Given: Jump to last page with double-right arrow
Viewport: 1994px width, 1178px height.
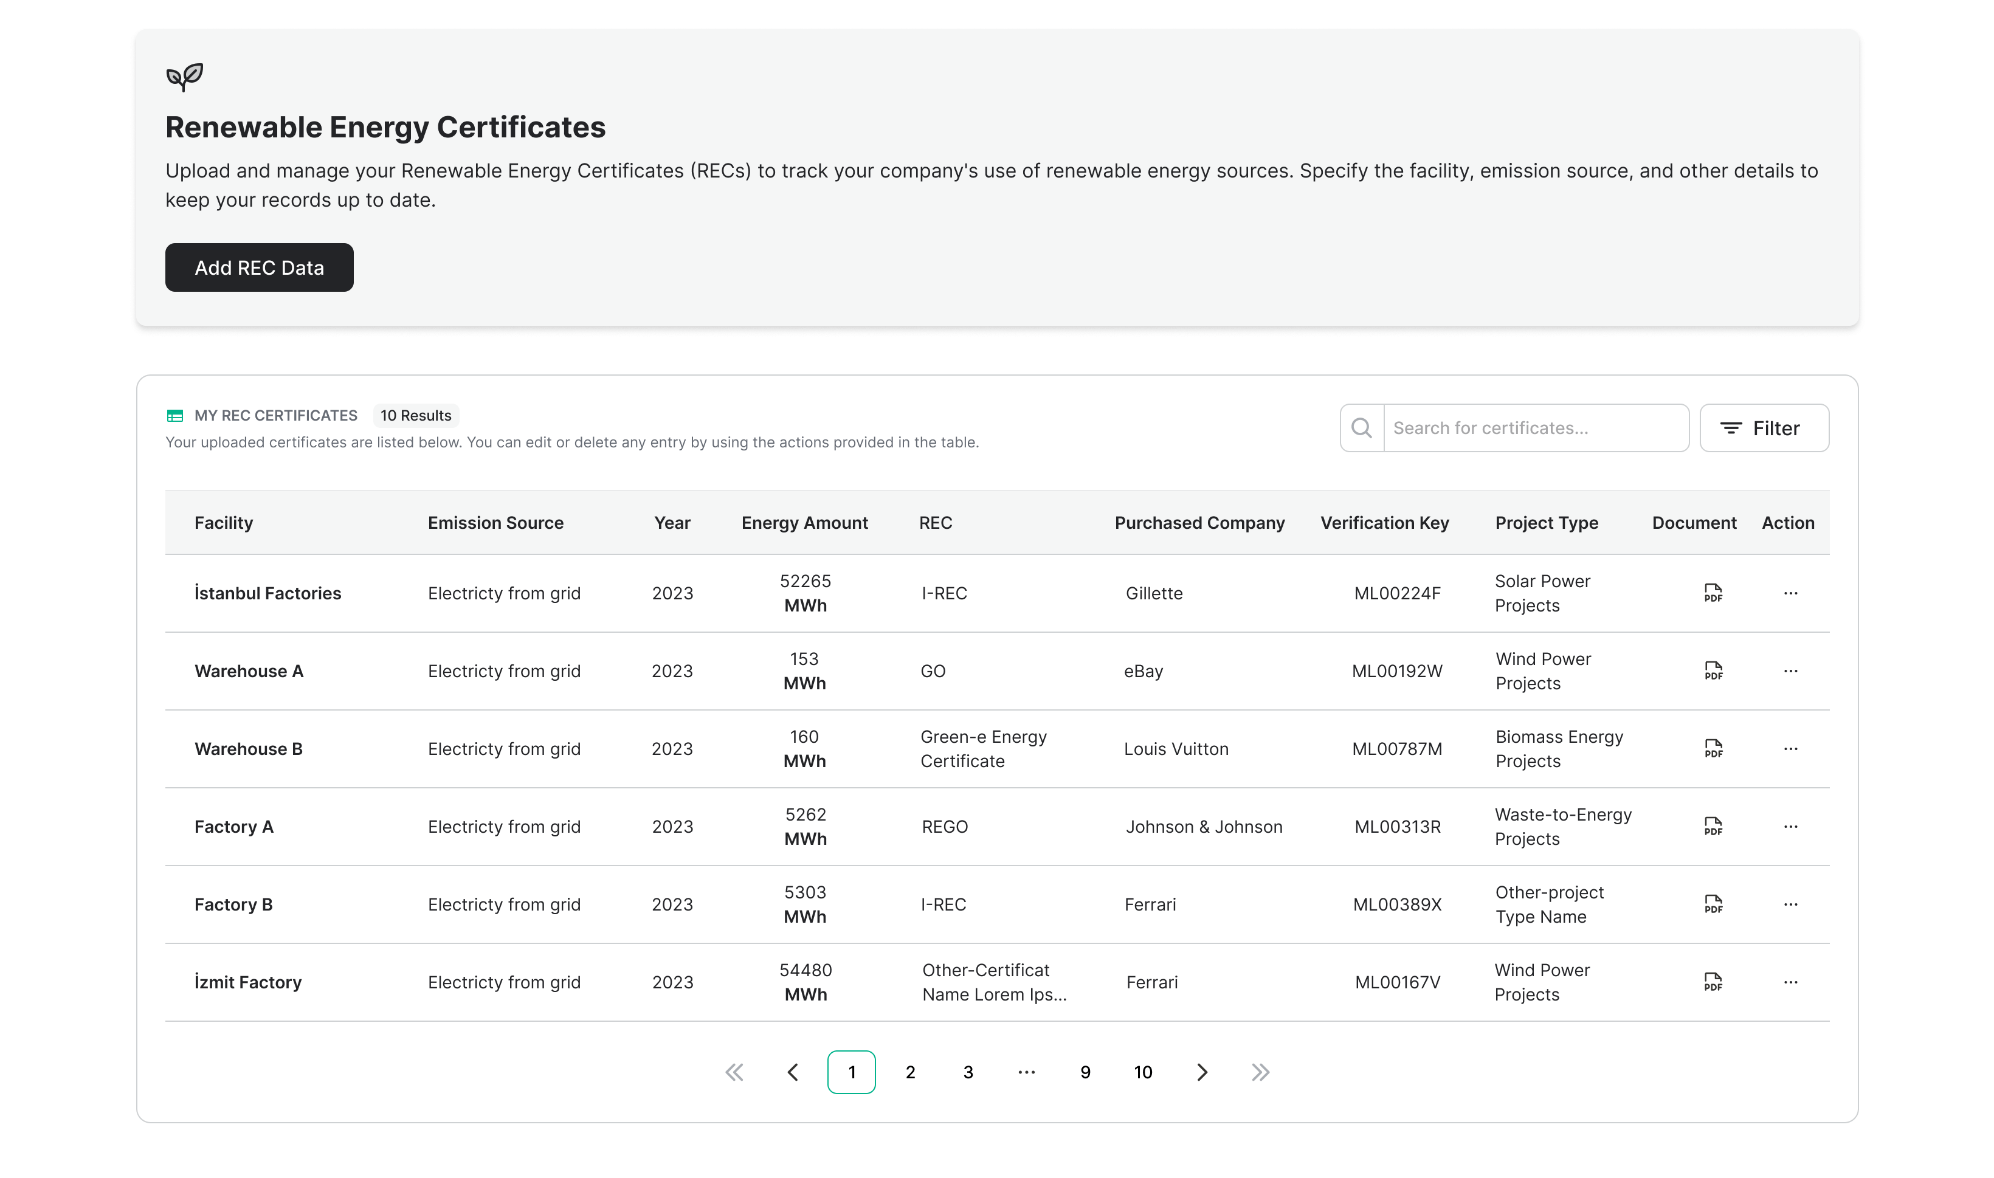Looking at the screenshot, I should click(1261, 1072).
